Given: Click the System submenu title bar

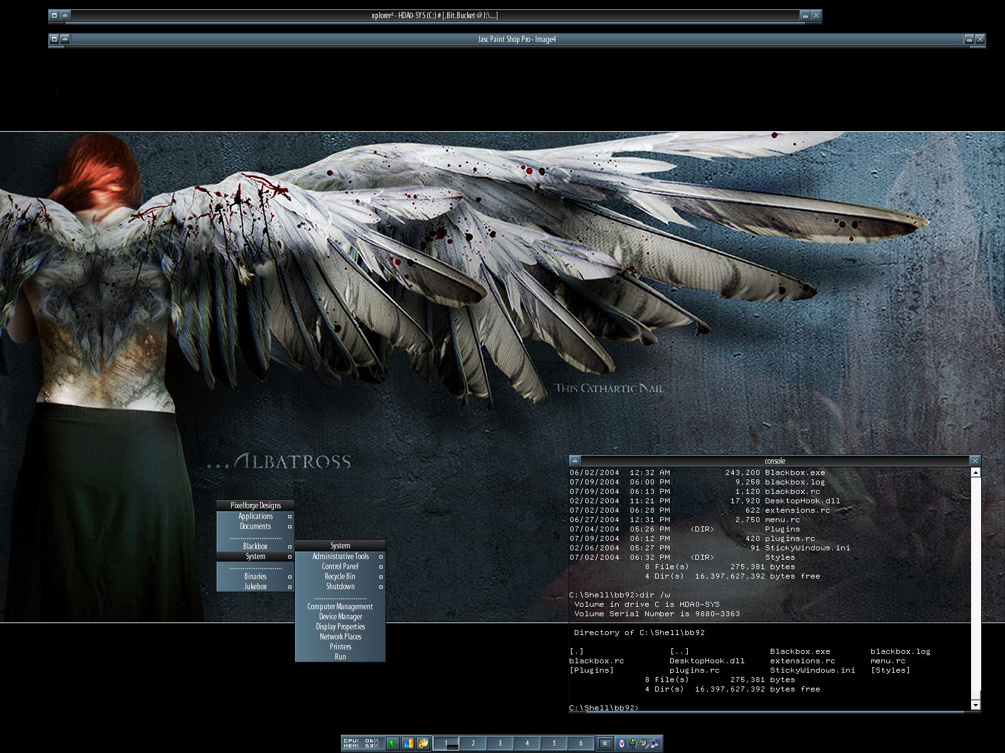Looking at the screenshot, I should point(340,546).
